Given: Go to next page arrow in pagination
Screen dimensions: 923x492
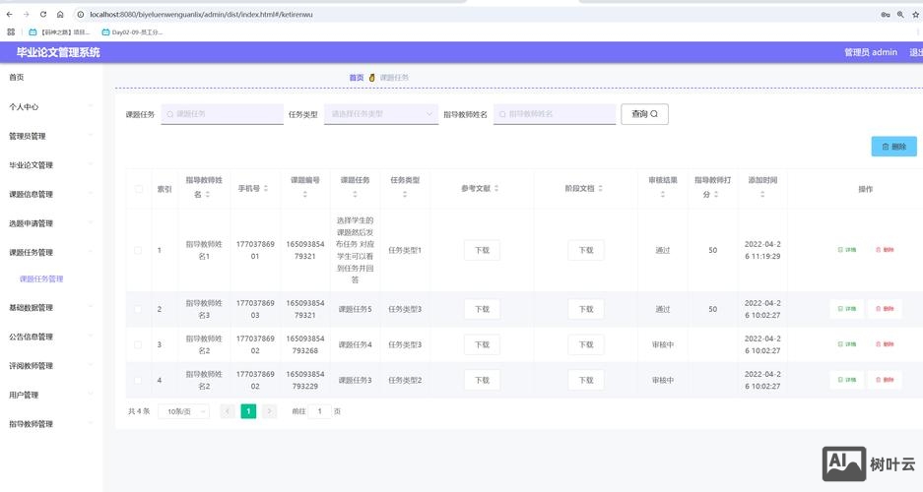Looking at the screenshot, I should click(269, 411).
